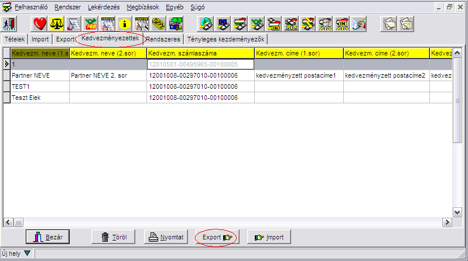Click the Kedvezm. címe (1.sor) column header

(x=299, y=53)
